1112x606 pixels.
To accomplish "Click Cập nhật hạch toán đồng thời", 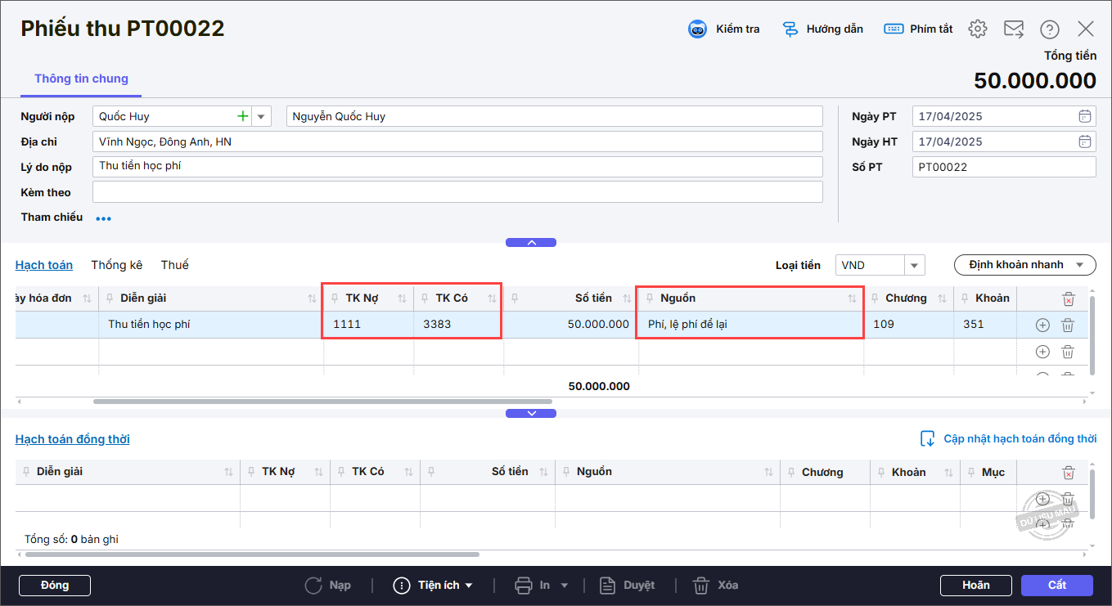I will [x=1008, y=439].
